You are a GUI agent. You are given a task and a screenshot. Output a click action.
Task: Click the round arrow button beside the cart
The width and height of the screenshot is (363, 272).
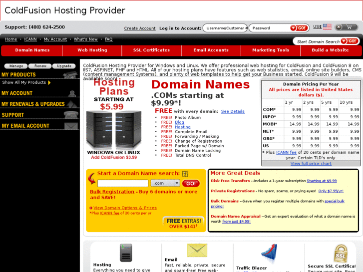[339, 27]
